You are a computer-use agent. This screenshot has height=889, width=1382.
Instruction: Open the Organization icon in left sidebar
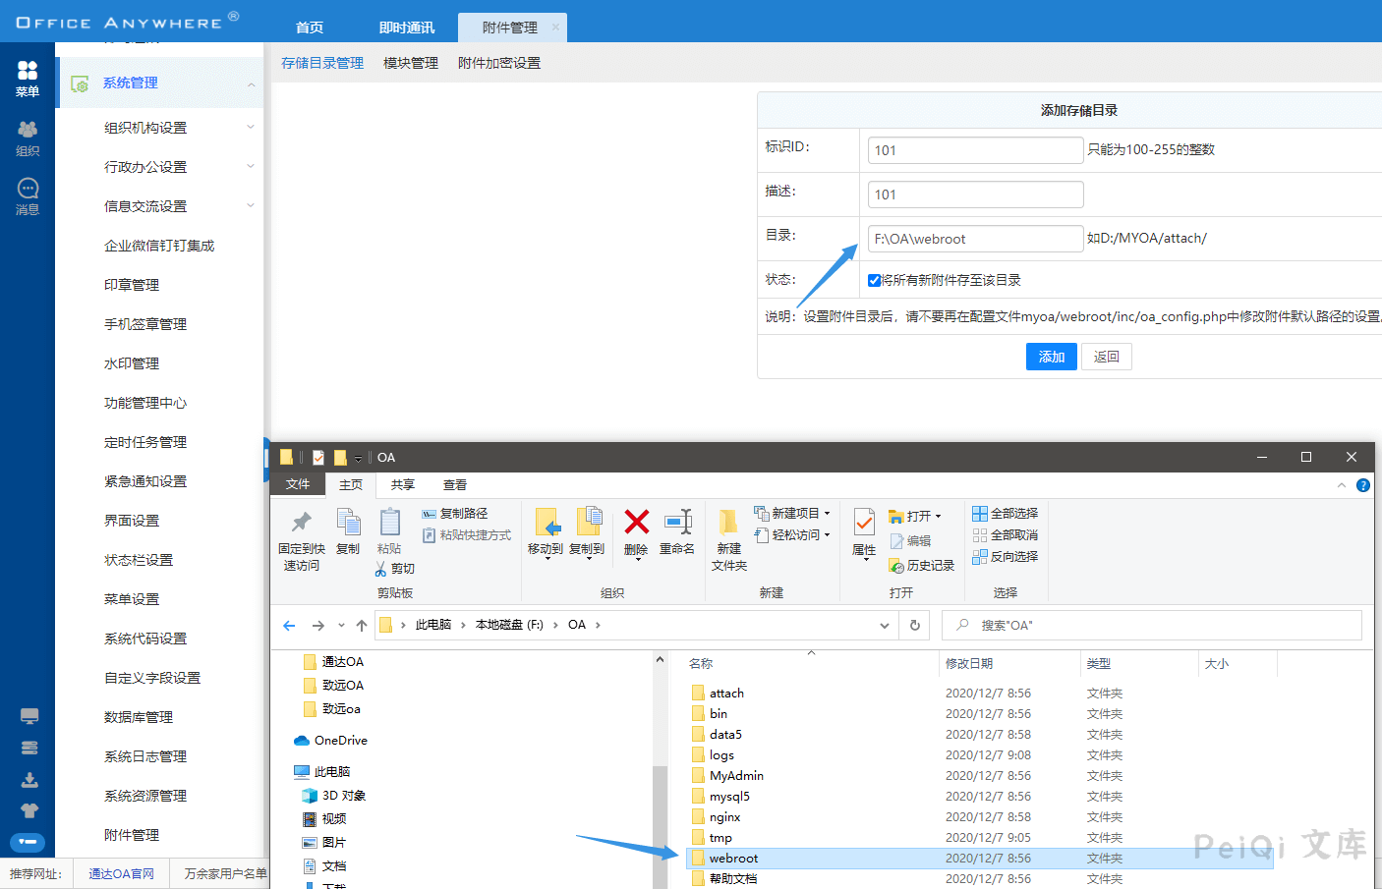pyautogui.click(x=28, y=138)
